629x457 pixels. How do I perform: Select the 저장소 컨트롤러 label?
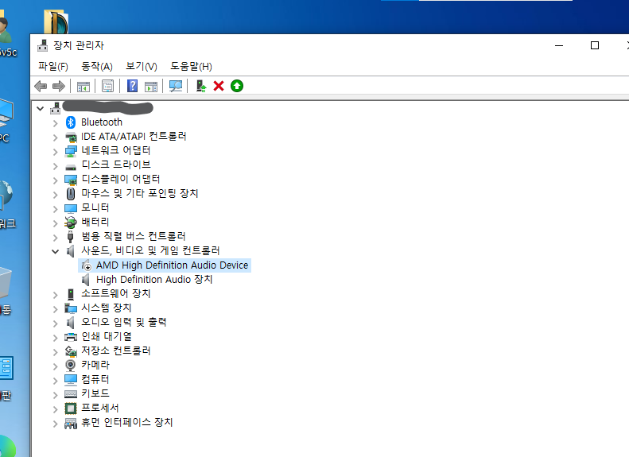tap(115, 350)
